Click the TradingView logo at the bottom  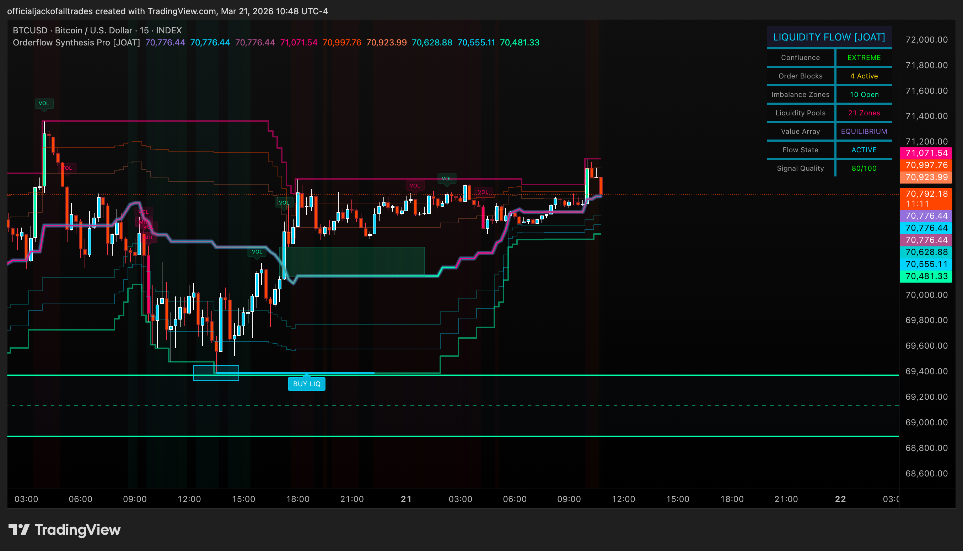click(64, 529)
